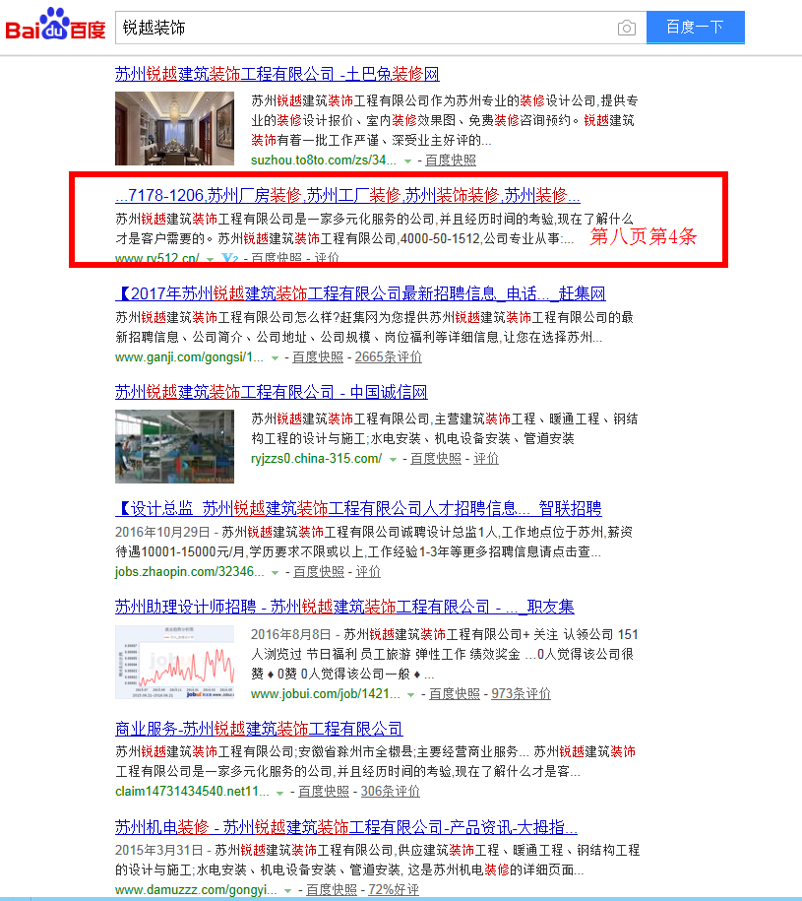
Task: Expand dropdown arrow next to zhaopin.com URL
Action: (x=275, y=573)
